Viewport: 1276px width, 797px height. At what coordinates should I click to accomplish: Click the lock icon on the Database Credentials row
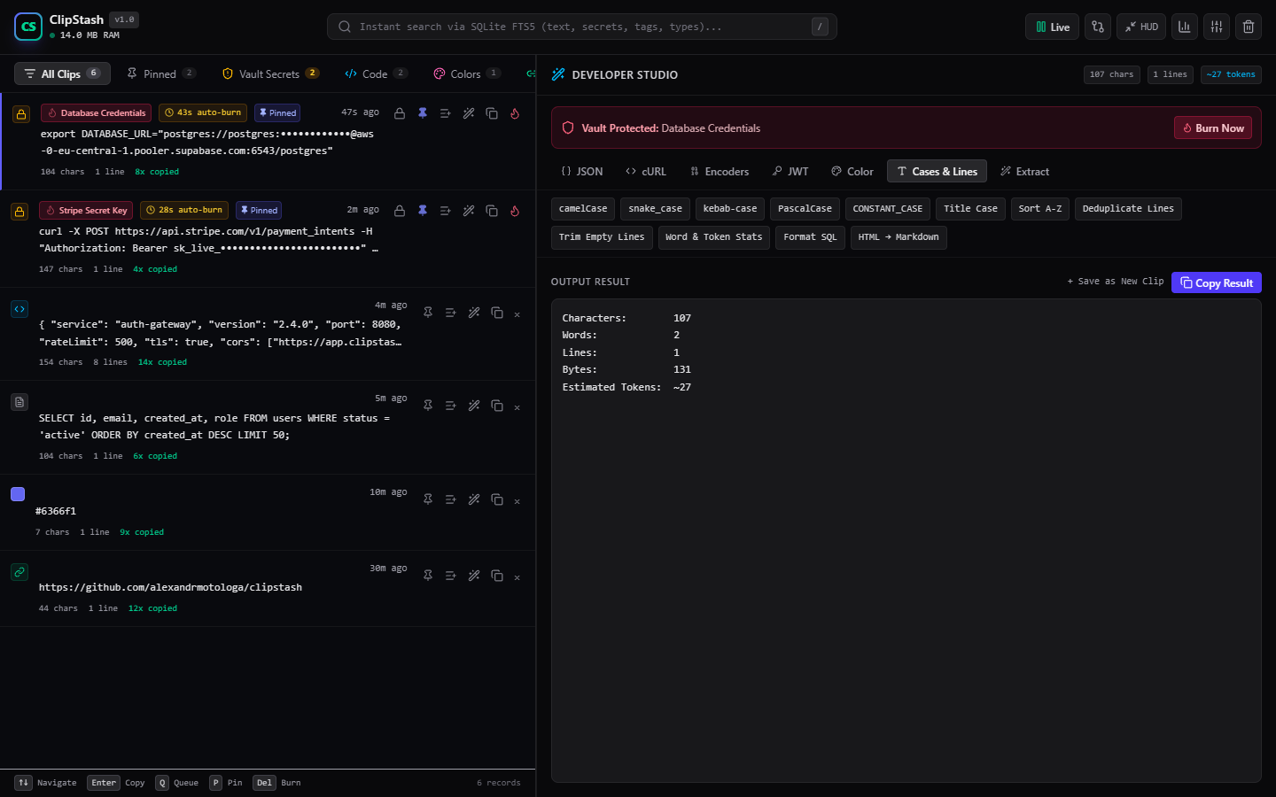point(400,113)
